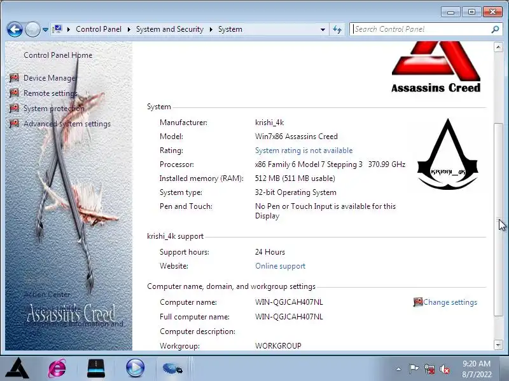Open Control Panel Home link
The height and width of the screenshot is (381, 509).
pyautogui.click(x=58, y=55)
